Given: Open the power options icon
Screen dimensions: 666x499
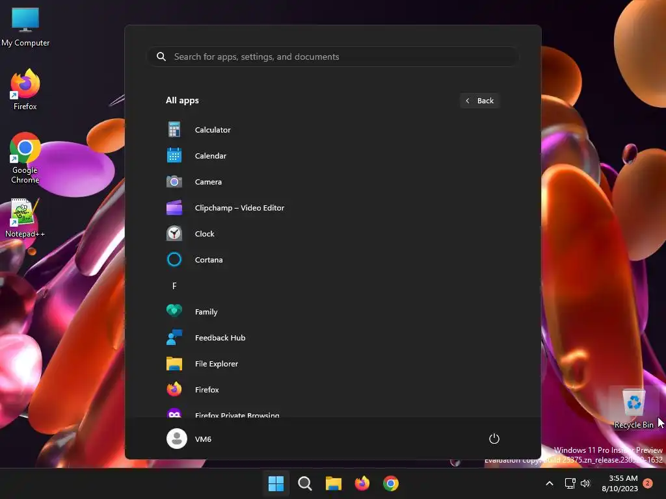Looking at the screenshot, I should coord(494,439).
